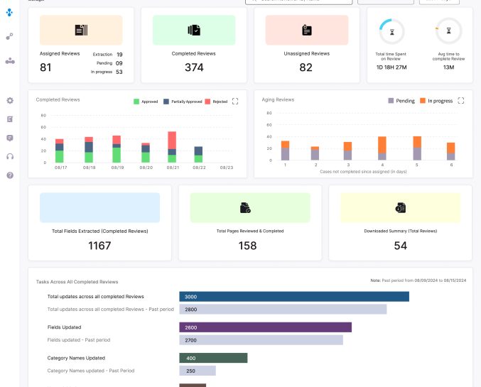The image size is (481, 387).
Task: Click the chat message sidebar icon
Action: pos(10,138)
